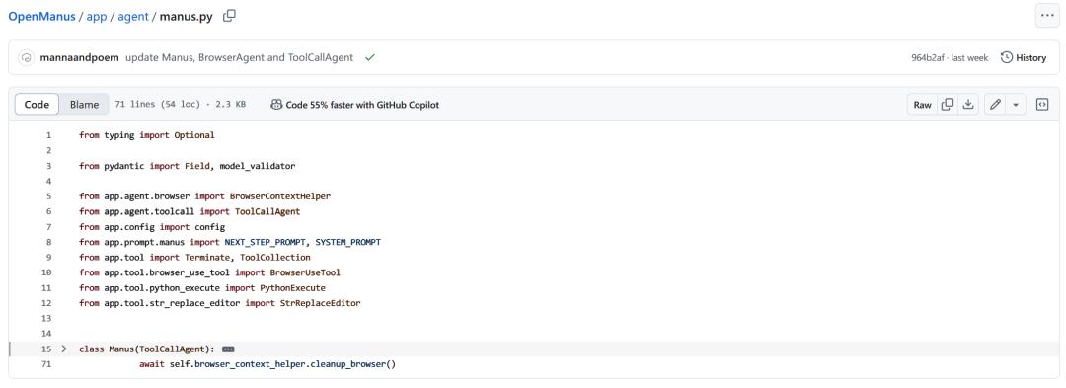This screenshot has width=1066, height=388.
Task: Switch to the Blame view tab
Action: pos(84,104)
